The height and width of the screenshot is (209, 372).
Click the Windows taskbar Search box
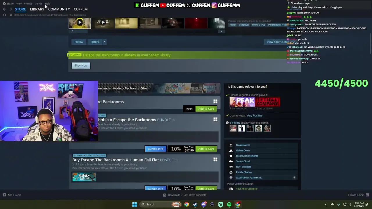[161, 204]
